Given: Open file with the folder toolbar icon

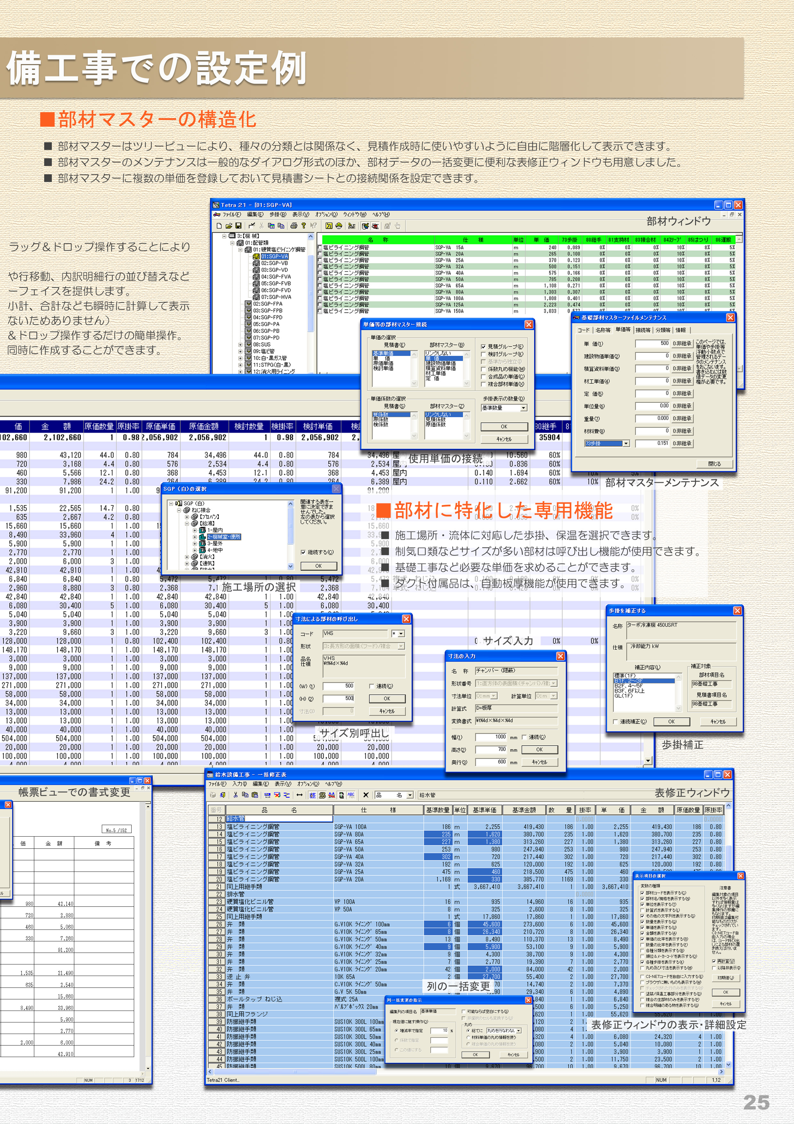Looking at the screenshot, I should click(229, 226).
